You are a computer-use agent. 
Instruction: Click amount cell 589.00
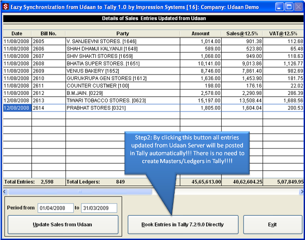pyautogui.click(x=201, y=48)
